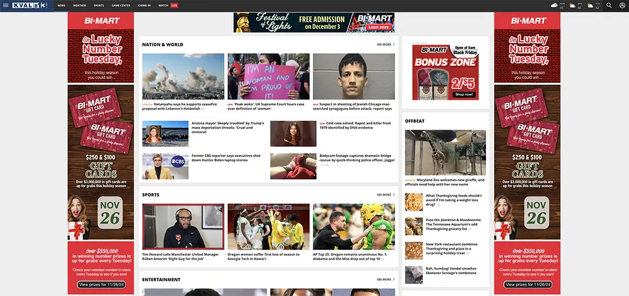Click the CBS reporter story thumbnail
The image size is (629, 296).
tap(165, 166)
